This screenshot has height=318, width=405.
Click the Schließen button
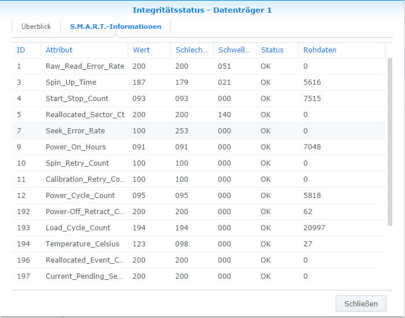coord(361,304)
